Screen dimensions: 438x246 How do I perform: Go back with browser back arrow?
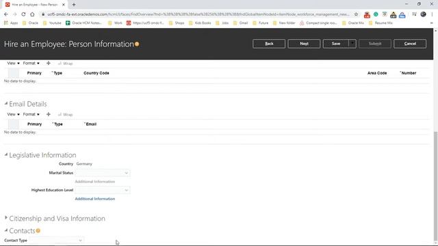click(6, 14)
